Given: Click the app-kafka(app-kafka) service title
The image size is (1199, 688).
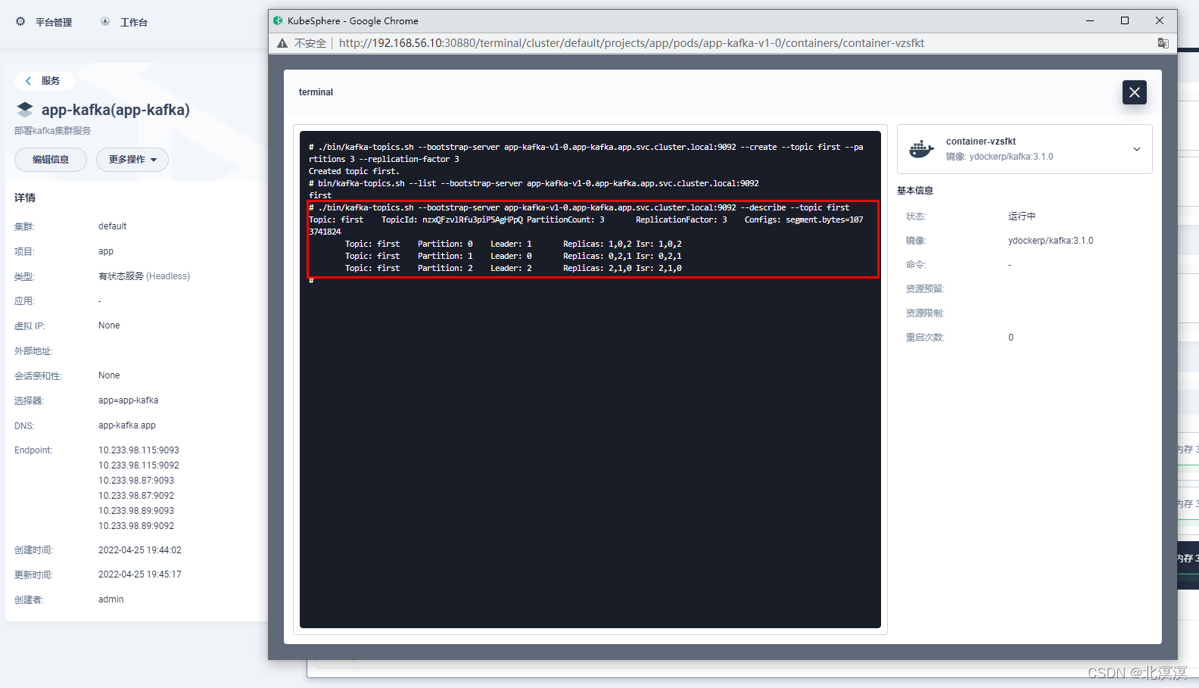Looking at the screenshot, I should (x=115, y=110).
